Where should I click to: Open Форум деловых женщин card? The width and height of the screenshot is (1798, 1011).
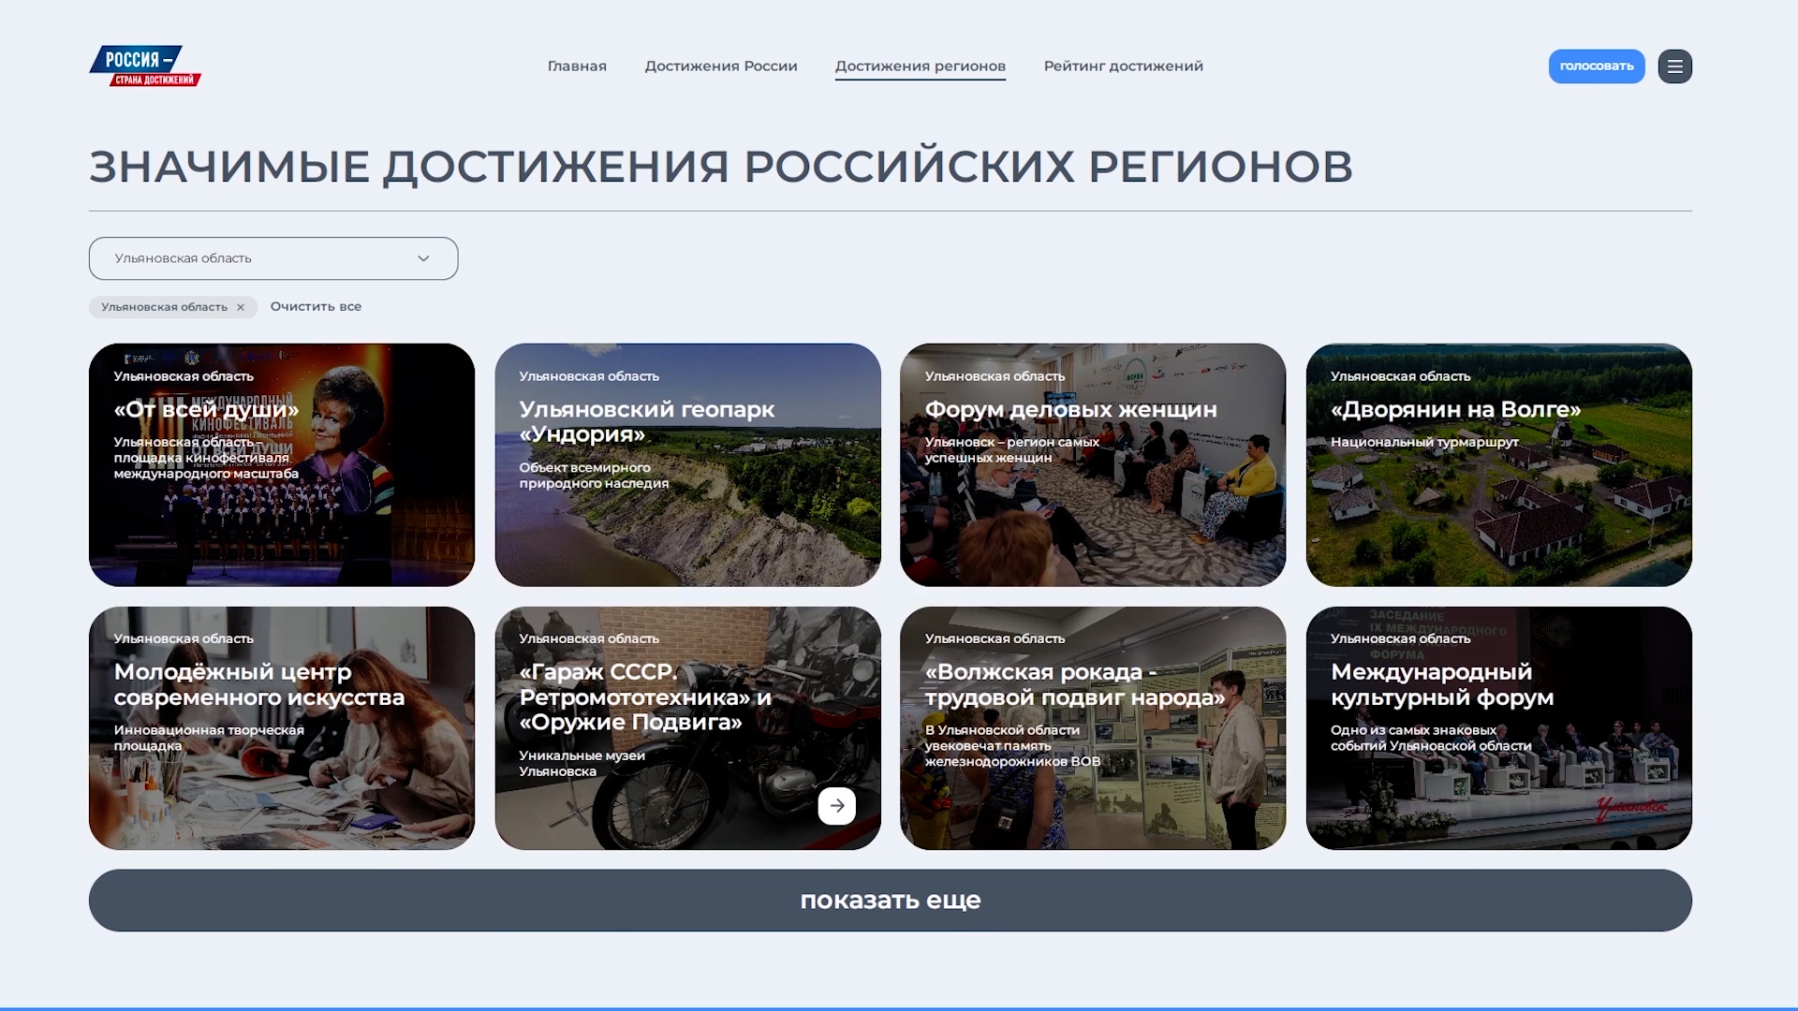point(1092,505)
